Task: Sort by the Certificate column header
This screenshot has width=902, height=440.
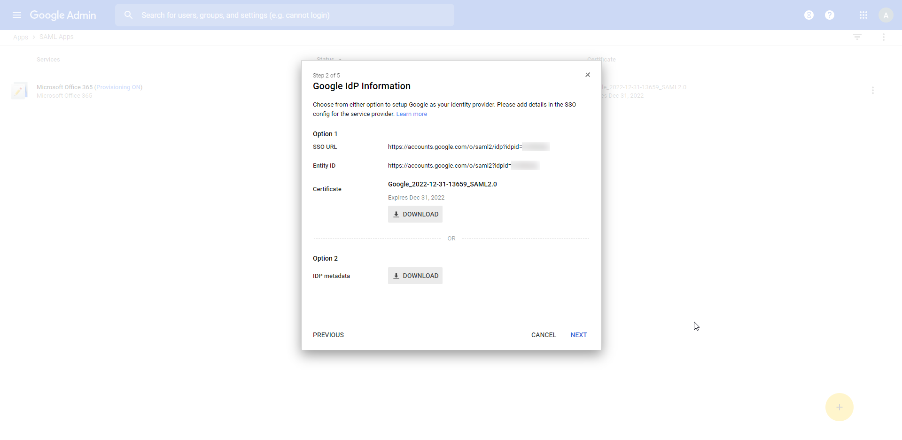Action: pyautogui.click(x=601, y=60)
